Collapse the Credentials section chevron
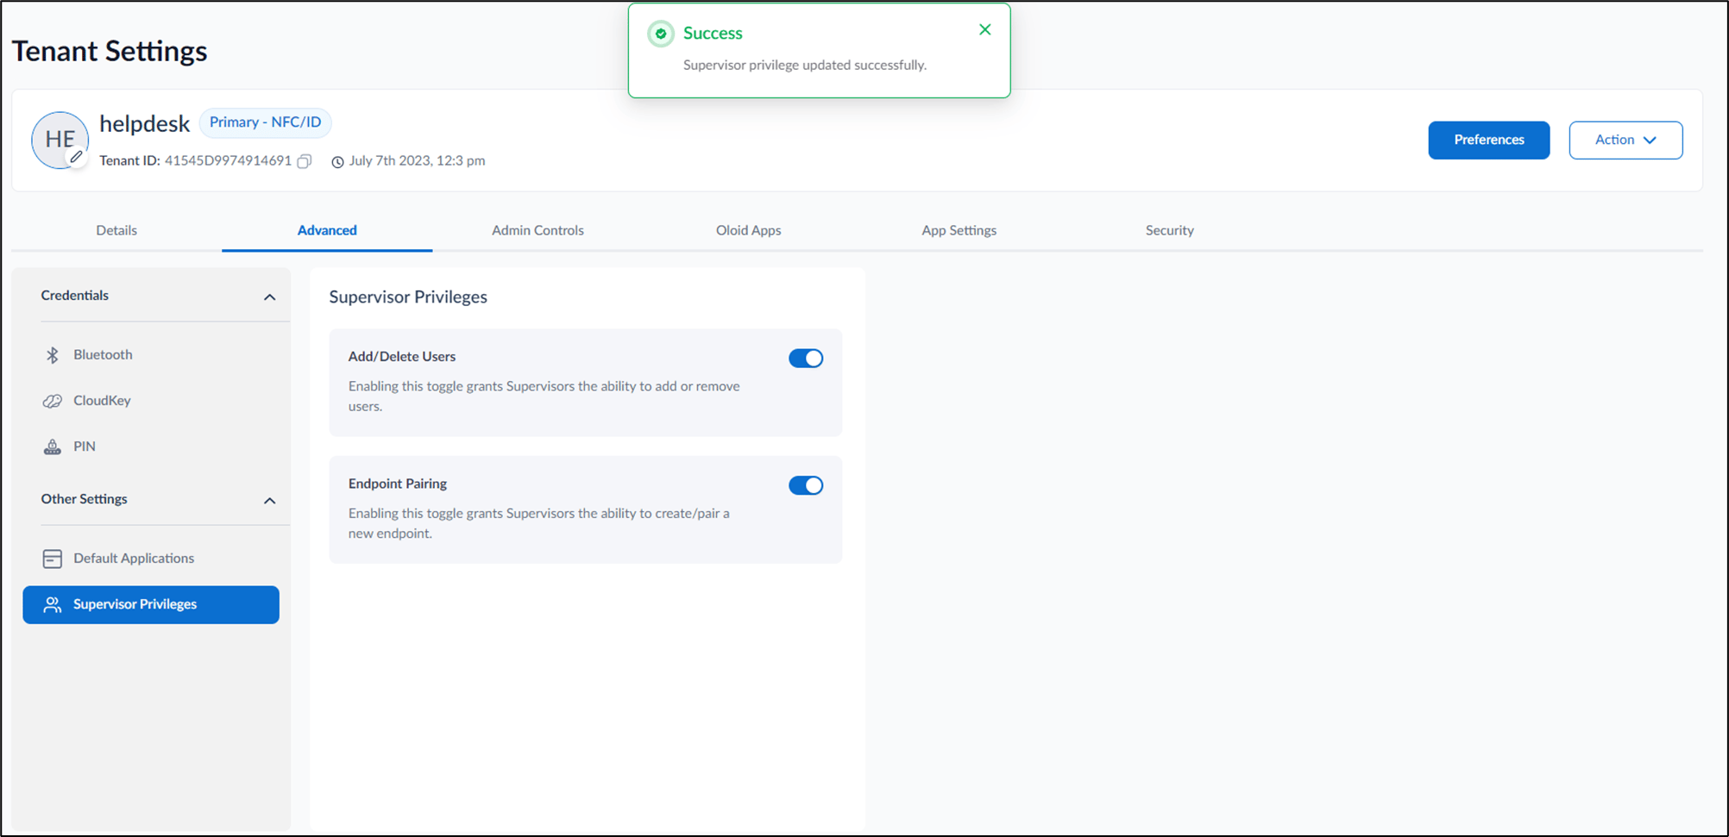Image resolution: width=1729 pixels, height=837 pixels. click(269, 297)
